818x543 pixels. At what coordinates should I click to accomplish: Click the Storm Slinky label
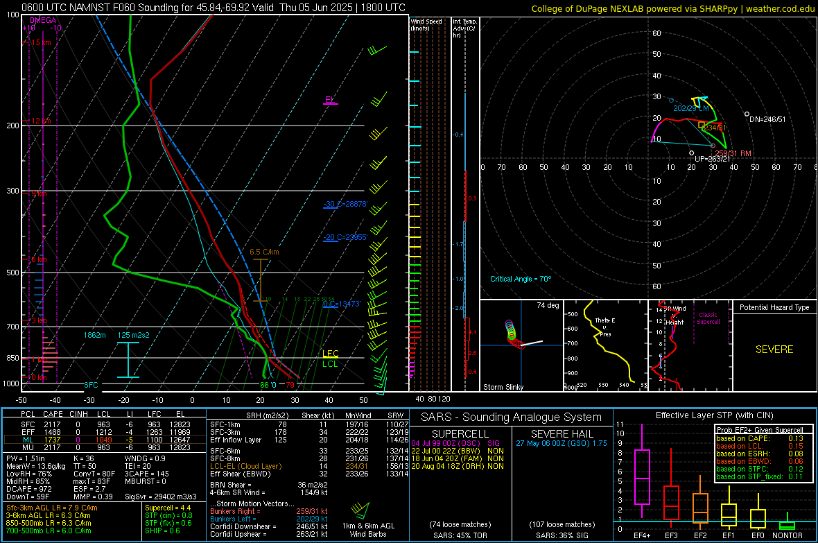click(503, 387)
